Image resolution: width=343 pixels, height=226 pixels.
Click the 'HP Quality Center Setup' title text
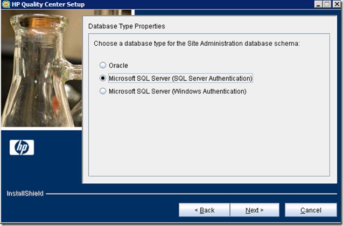[48, 4]
